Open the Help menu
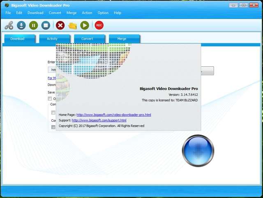 118,13
